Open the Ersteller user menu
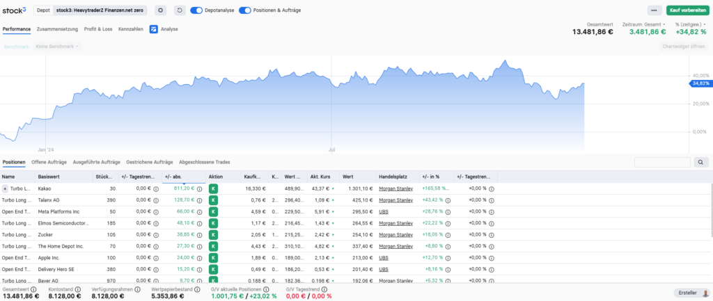The image size is (713, 301). pos(691,293)
